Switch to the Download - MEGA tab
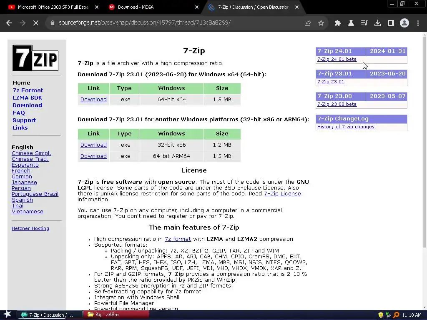The image size is (427, 320). tap(154, 7)
